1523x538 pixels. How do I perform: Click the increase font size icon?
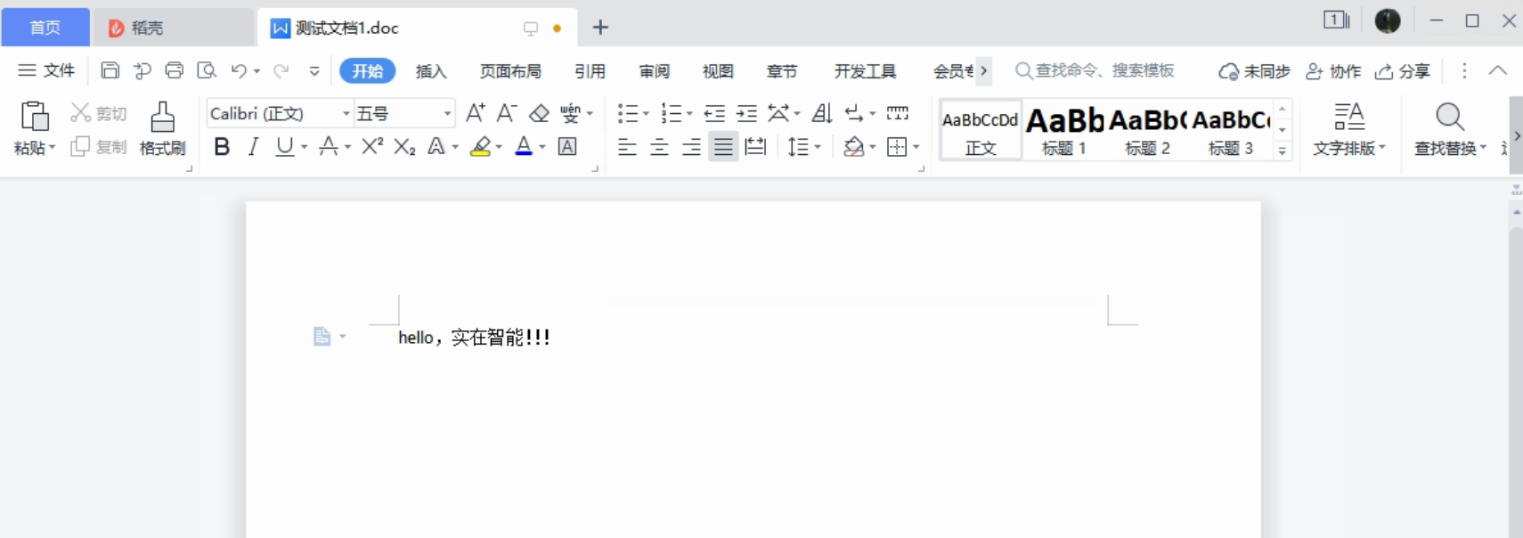coord(476,113)
